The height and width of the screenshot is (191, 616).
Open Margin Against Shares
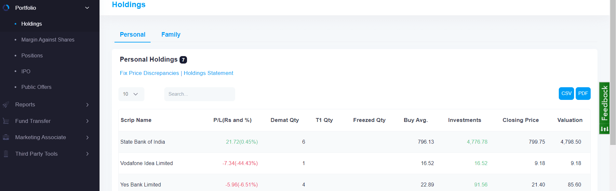coord(48,40)
